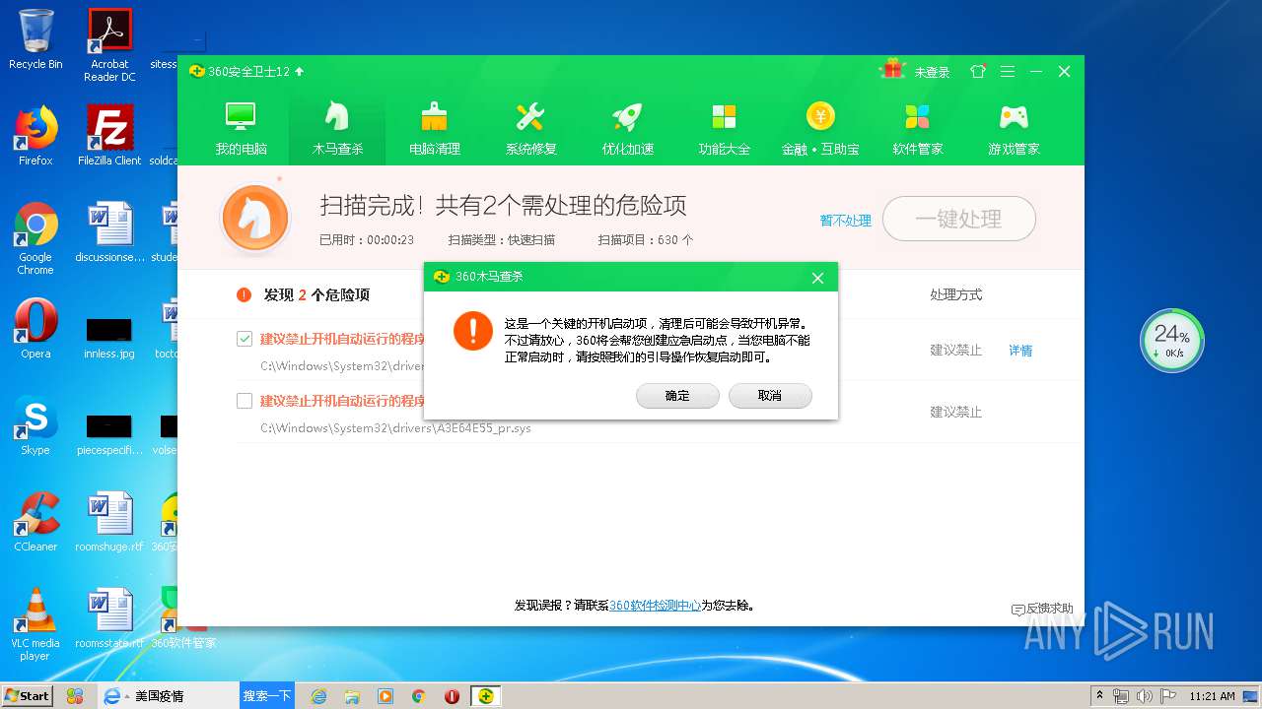Screen dimensions: 1262x709
Task: Open the 软件管家 software manager tab
Action: [x=917, y=128]
